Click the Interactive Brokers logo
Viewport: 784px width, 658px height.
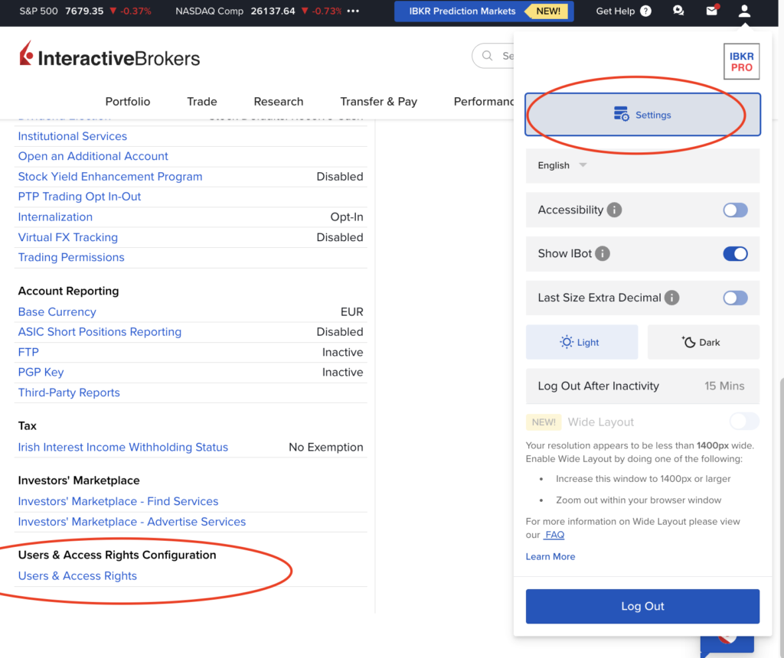click(109, 55)
